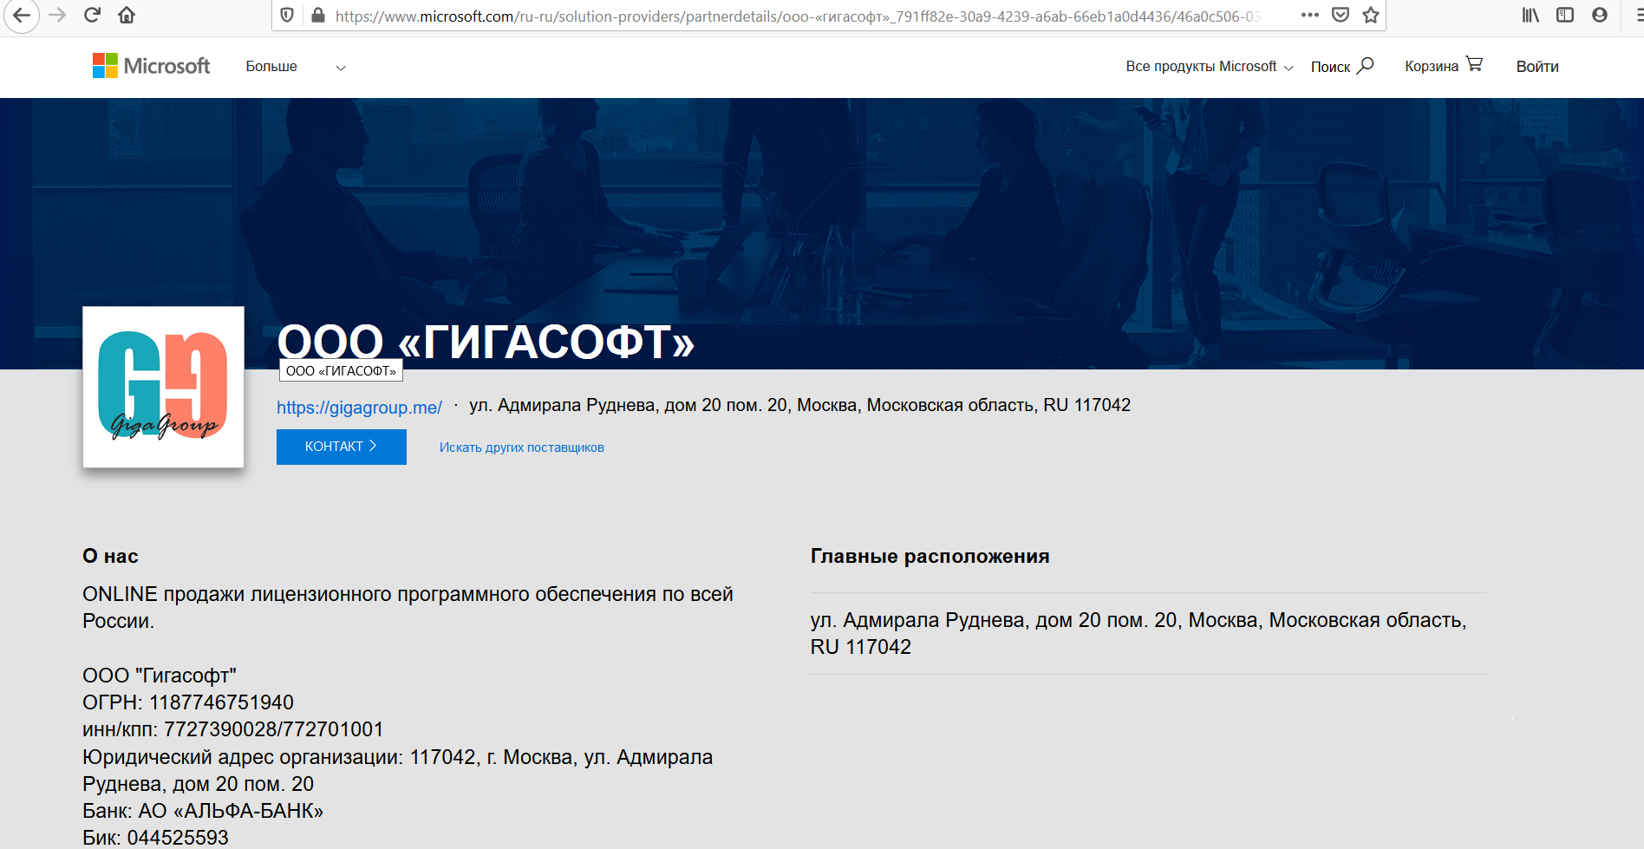Click the GigaGroup company logo
The image size is (1644, 849).
point(163,387)
